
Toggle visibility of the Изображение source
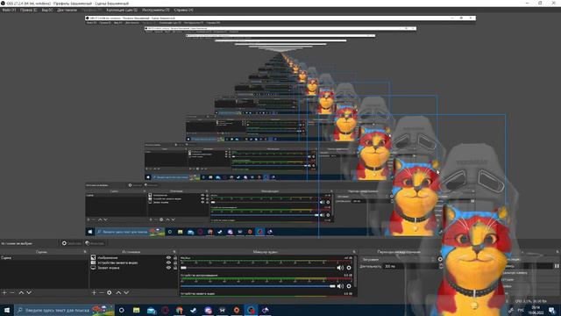click(x=168, y=257)
